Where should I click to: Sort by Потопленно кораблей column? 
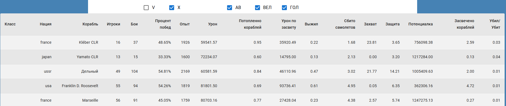(x=250, y=24)
